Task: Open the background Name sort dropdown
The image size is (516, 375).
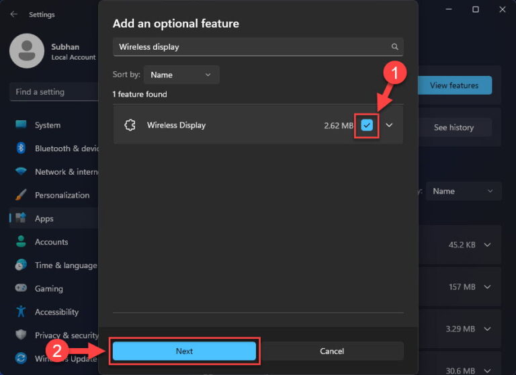Action: coord(463,191)
